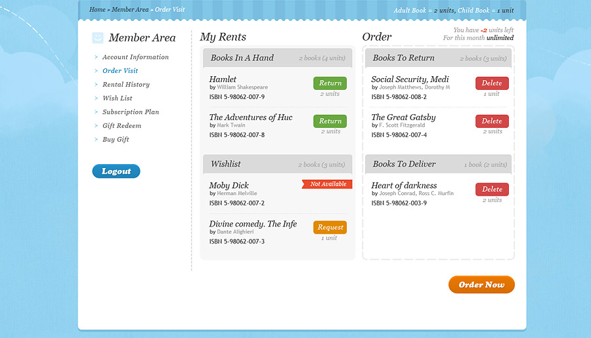Delete The Great Gatsby from returns
The image size is (591, 338).
492,121
